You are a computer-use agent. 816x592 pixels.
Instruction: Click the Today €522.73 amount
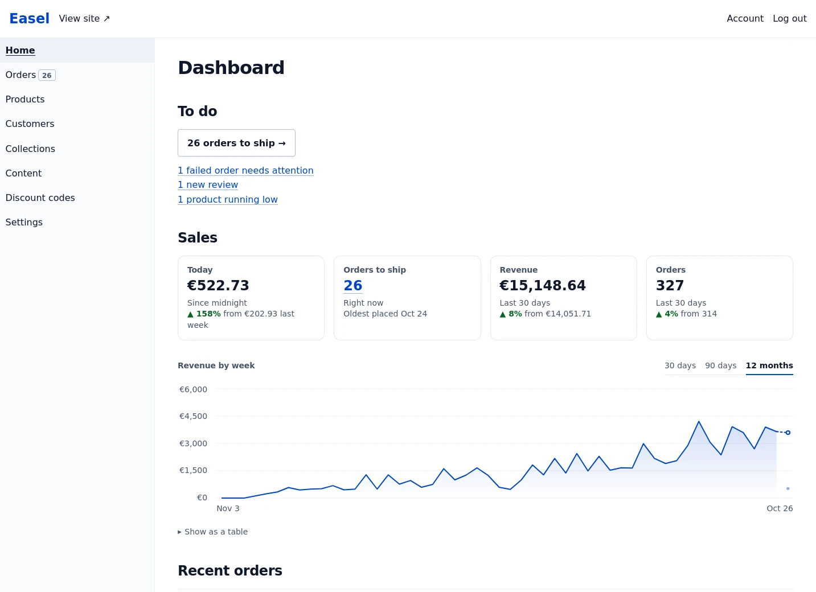pyautogui.click(x=218, y=286)
